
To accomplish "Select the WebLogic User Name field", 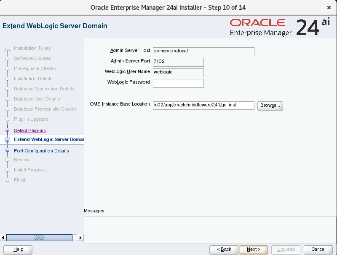I will click(178, 73).
